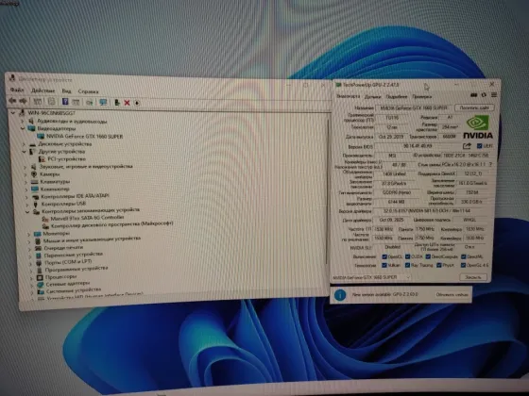The height and width of the screenshot is (396, 529).
Task: Expand the Клавиатуры node
Action: pyautogui.click(x=26, y=182)
